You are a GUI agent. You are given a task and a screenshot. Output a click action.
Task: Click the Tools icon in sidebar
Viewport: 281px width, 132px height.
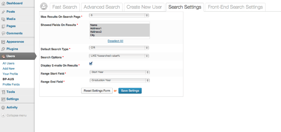[3, 92]
